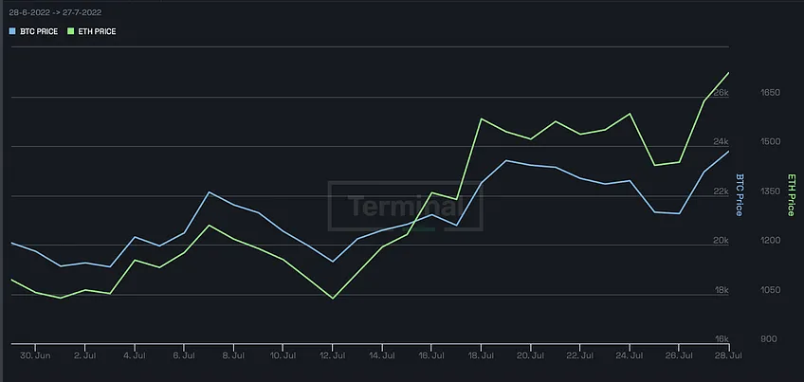Click the 16k BTC axis tick label
Viewport: 804px width, 382px height.
click(722, 339)
